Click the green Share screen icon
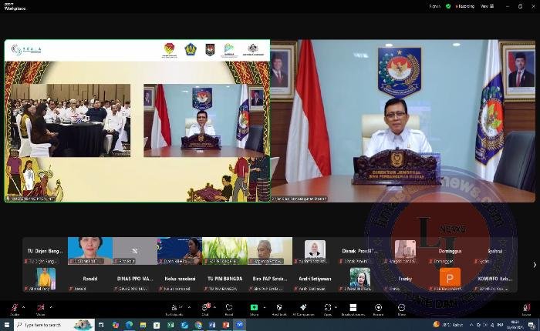This screenshot has width=540, height=331. (254, 308)
